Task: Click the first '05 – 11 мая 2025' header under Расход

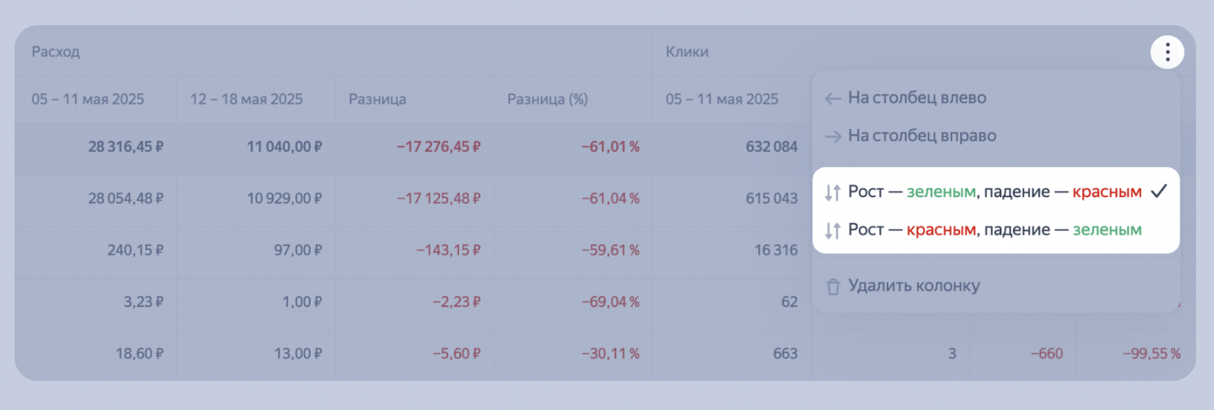Action: pos(87,99)
